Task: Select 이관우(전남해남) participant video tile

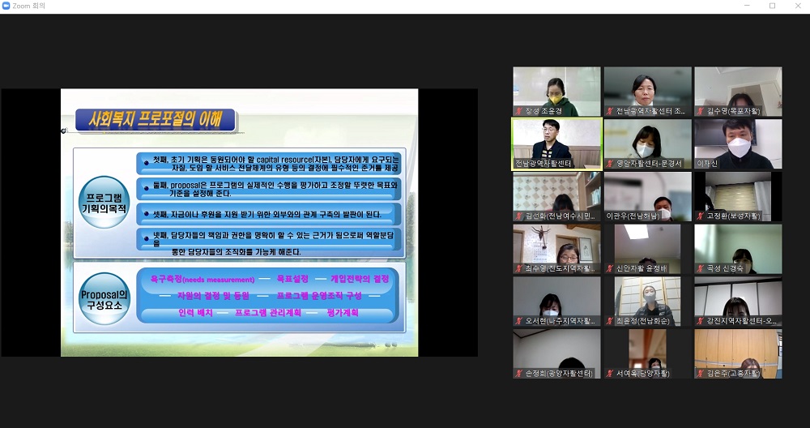Action: point(647,193)
